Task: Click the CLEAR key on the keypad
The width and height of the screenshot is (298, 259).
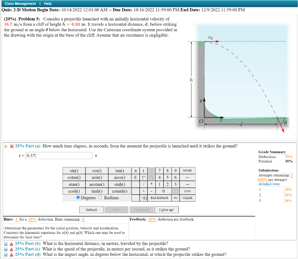Action: (187, 198)
